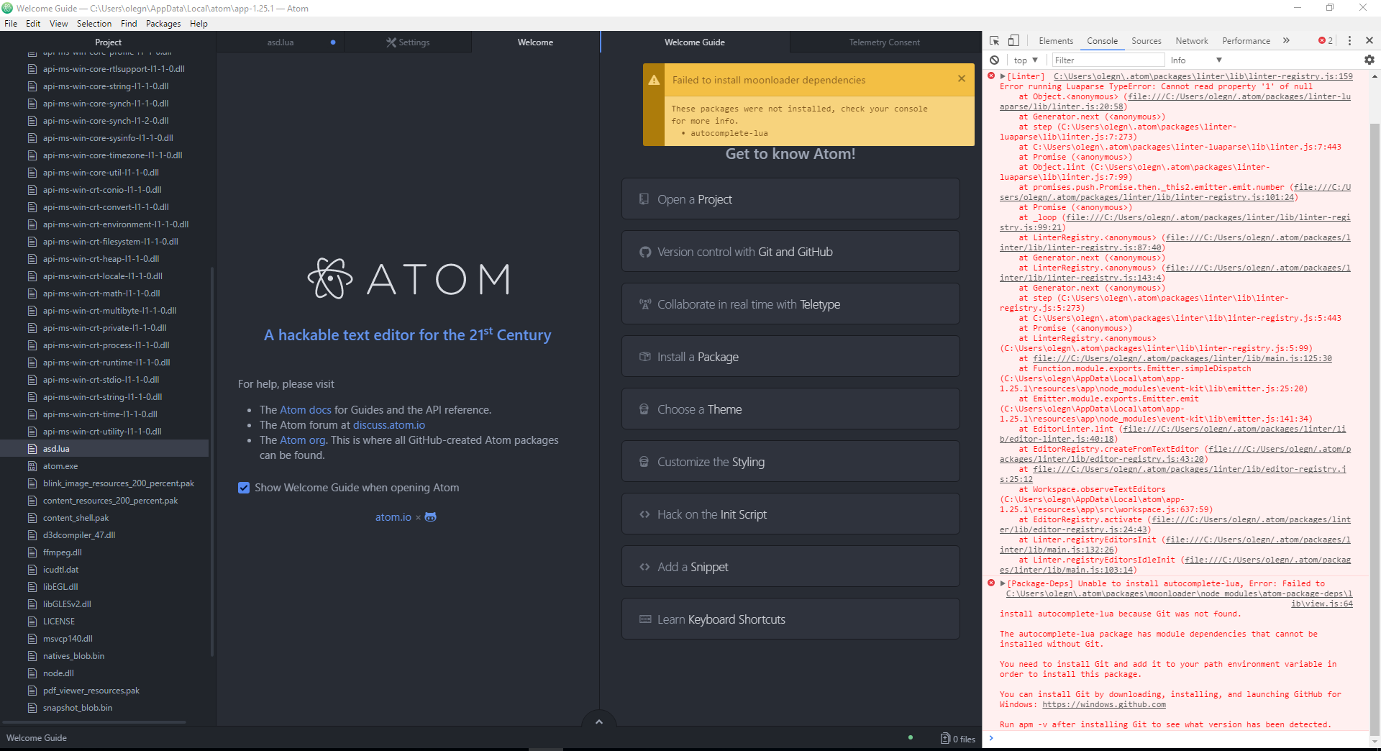Close the DevTools panel
The image size is (1381, 751).
click(1369, 41)
